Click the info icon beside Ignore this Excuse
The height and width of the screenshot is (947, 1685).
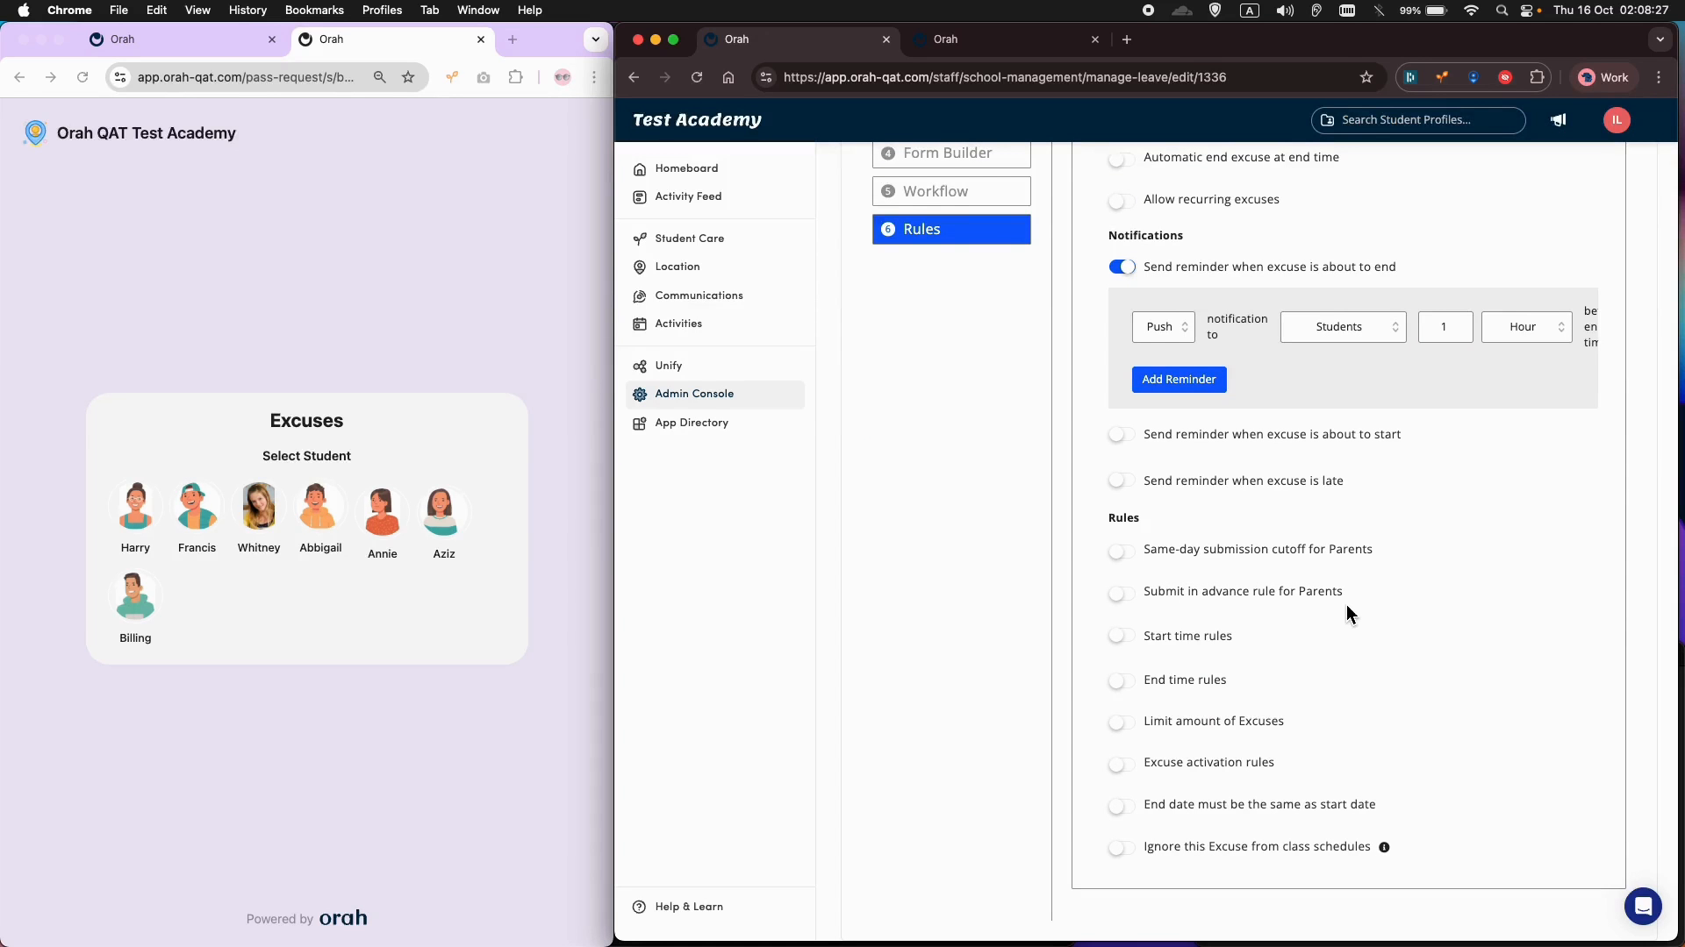point(1384,847)
